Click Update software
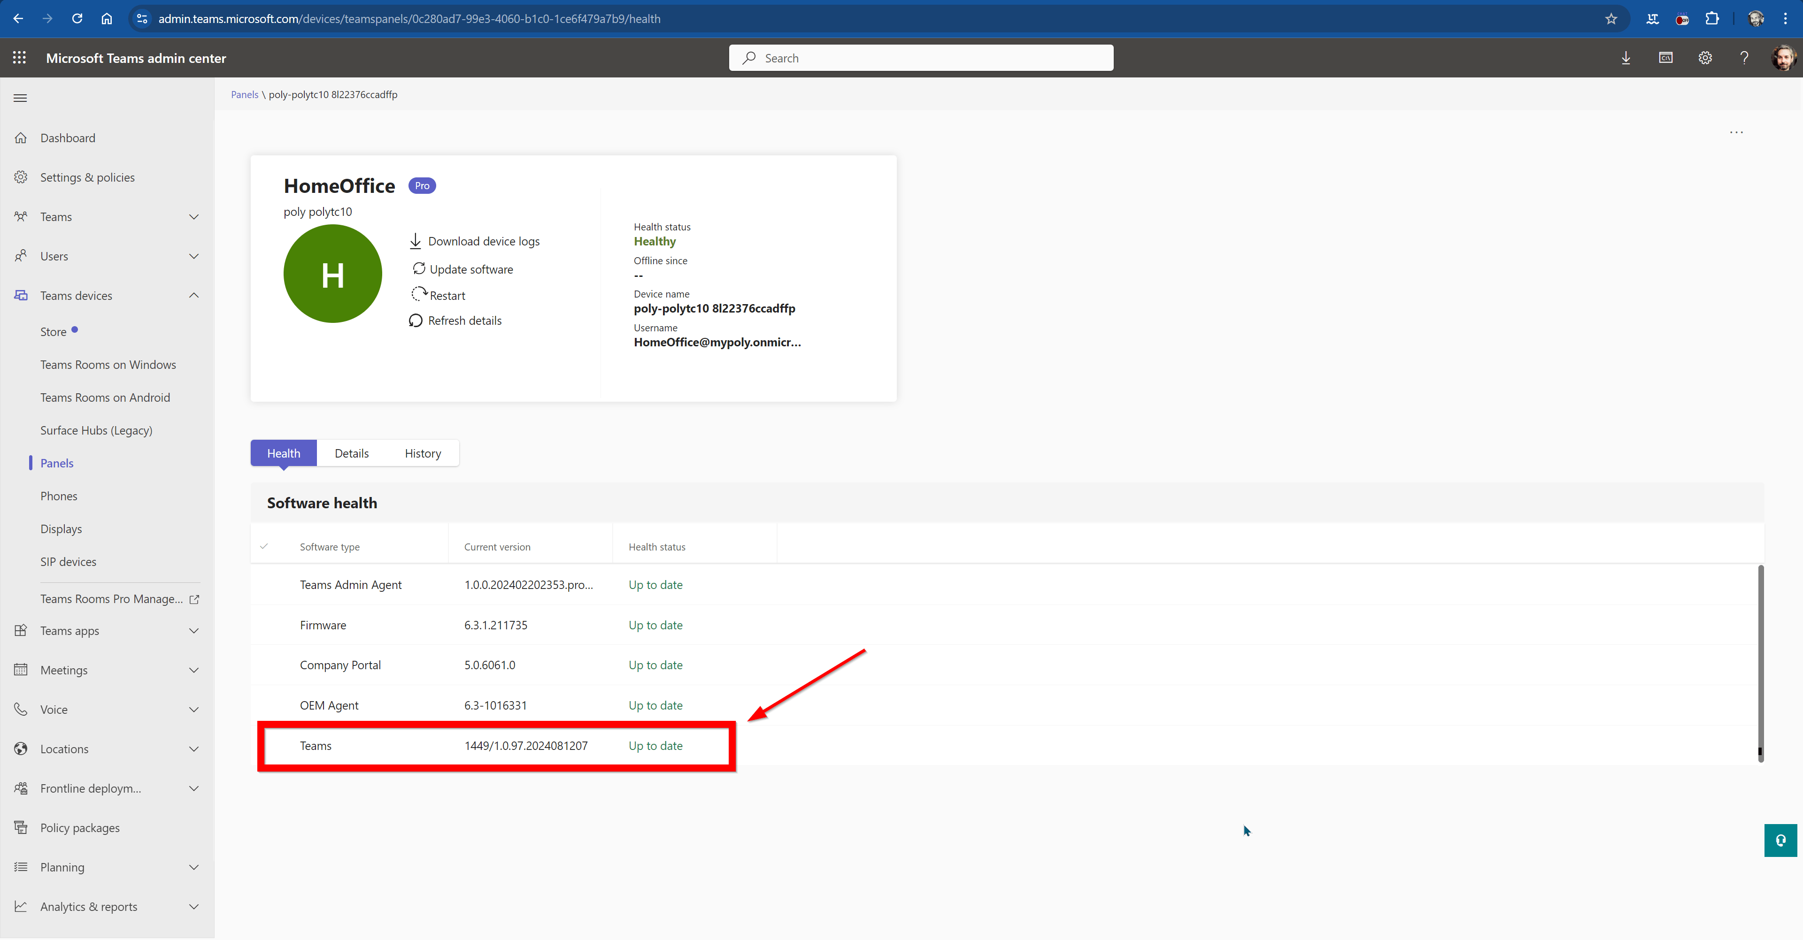The height and width of the screenshot is (940, 1803). 462,269
